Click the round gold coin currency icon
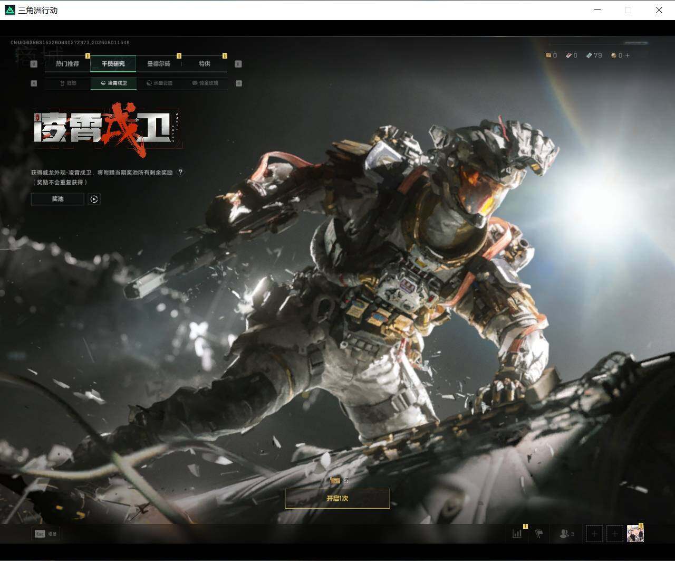675x561 pixels. coord(614,55)
